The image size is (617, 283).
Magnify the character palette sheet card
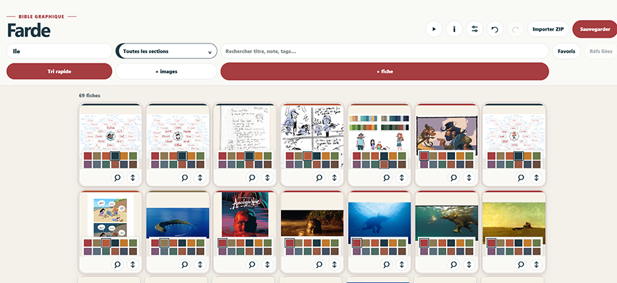[x=387, y=177]
